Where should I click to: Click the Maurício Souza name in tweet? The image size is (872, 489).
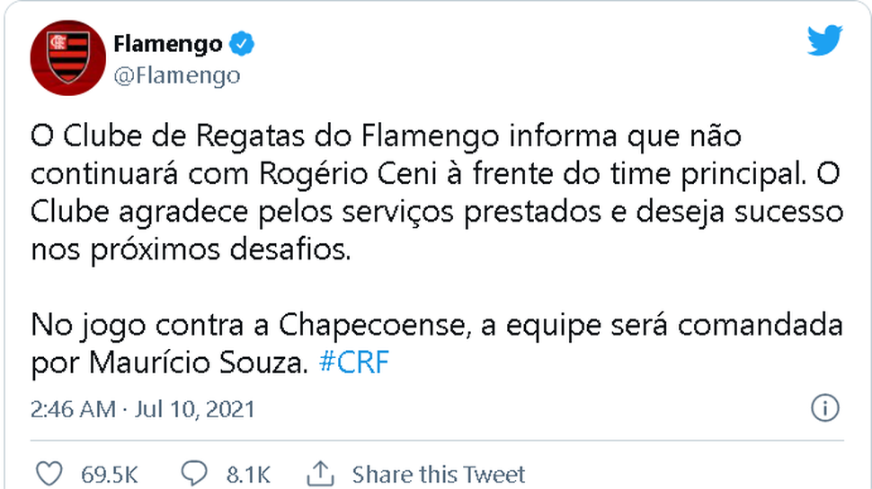click(x=199, y=362)
